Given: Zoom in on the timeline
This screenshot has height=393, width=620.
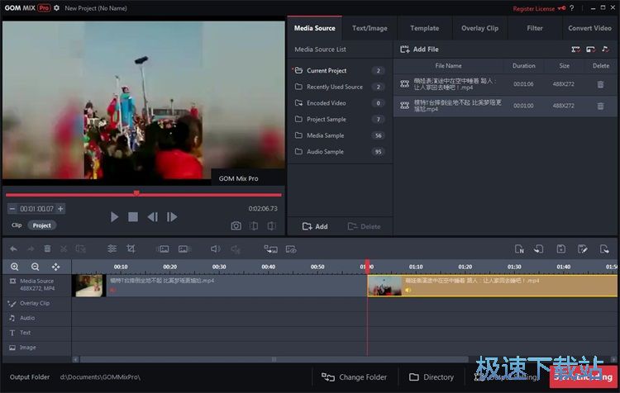Looking at the screenshot, I should tap(15, 267).
